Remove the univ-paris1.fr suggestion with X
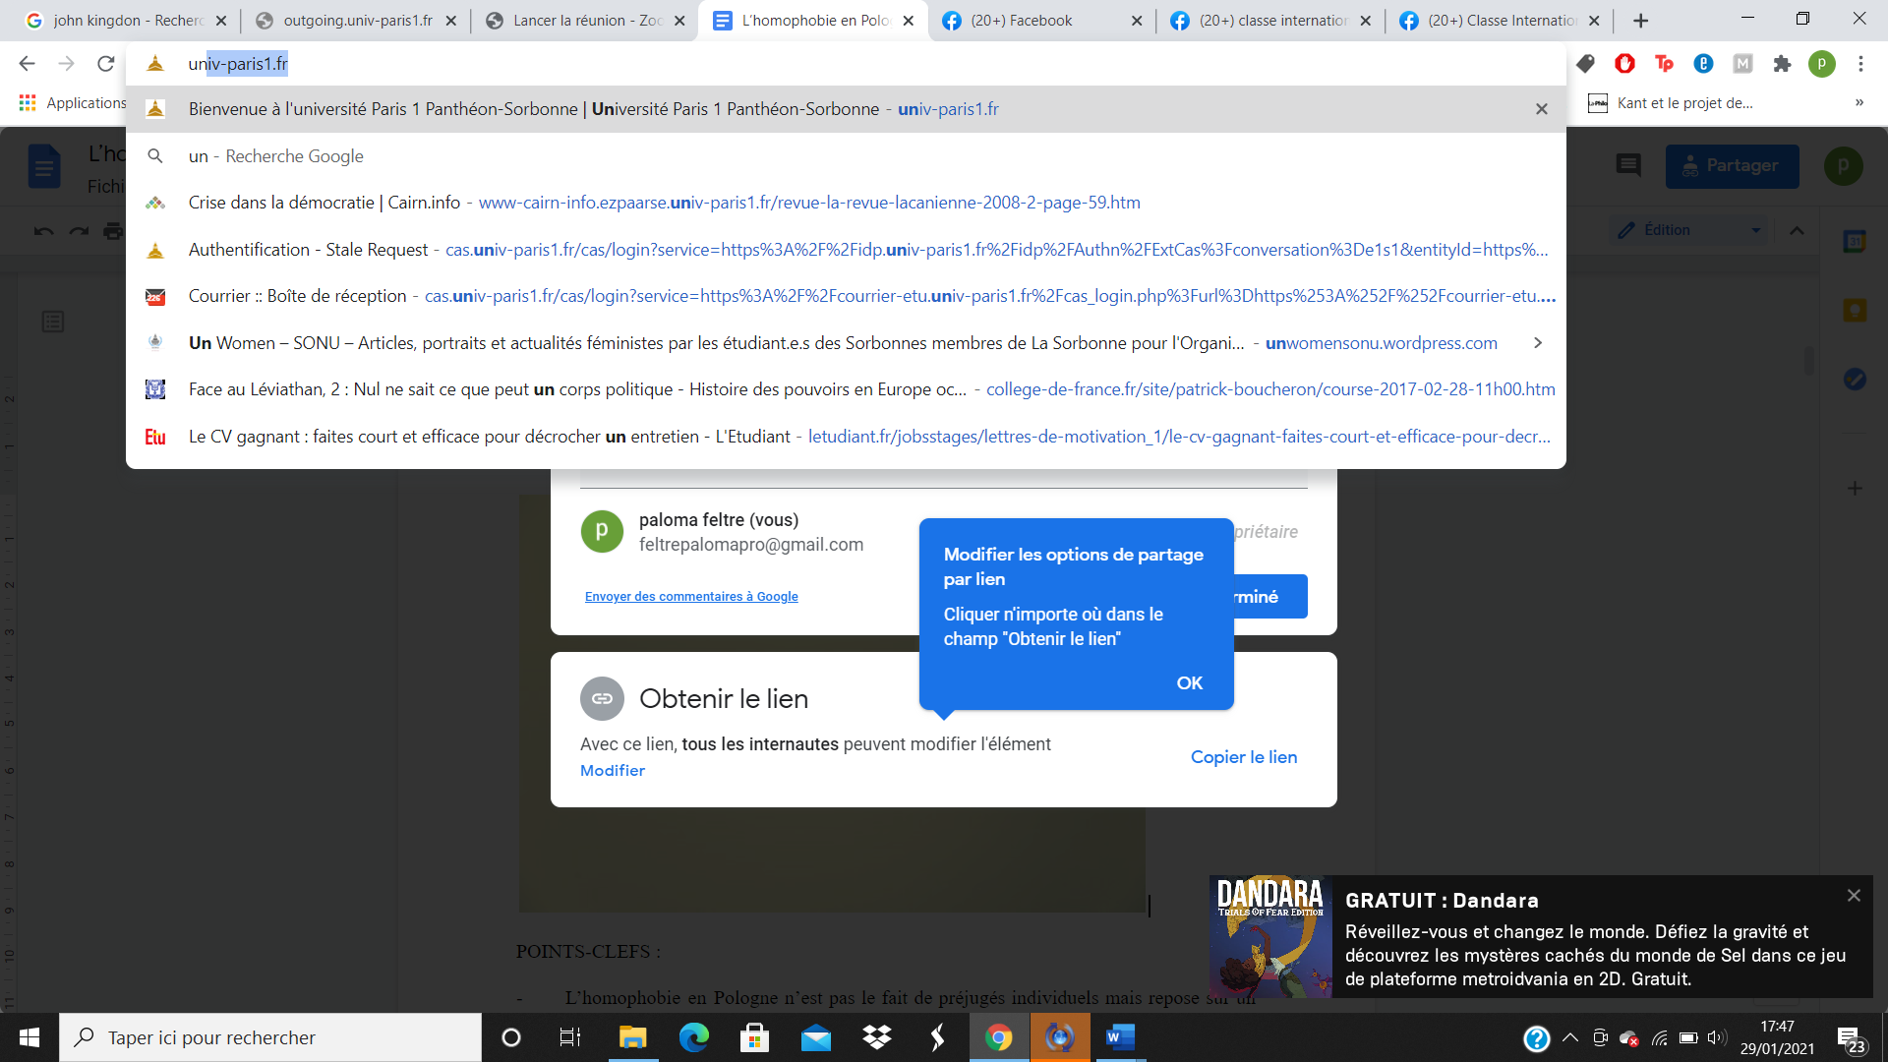This screenshot has width=1888, height=1062. pyautogui.click(x=1541, y=109)
